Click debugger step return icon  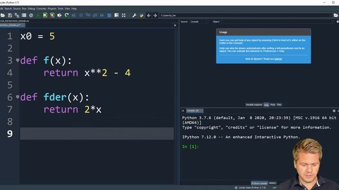click(95, 15)
